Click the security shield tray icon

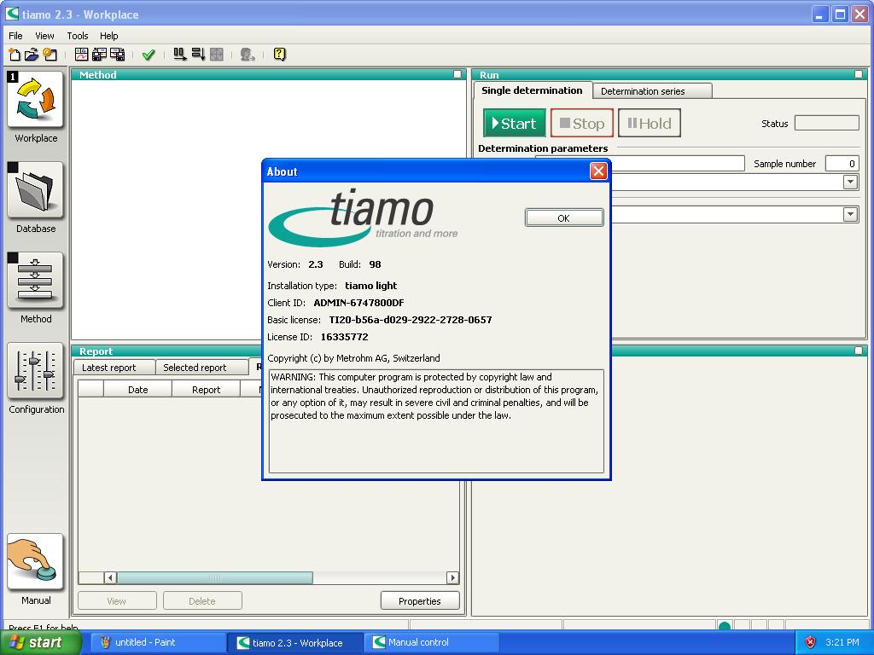811,642
